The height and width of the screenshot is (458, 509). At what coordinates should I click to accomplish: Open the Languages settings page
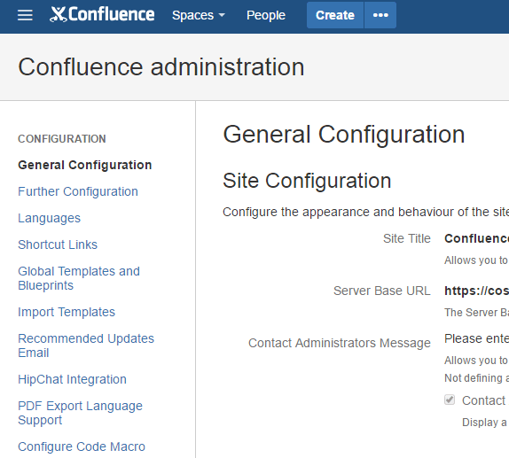point(50,218)
